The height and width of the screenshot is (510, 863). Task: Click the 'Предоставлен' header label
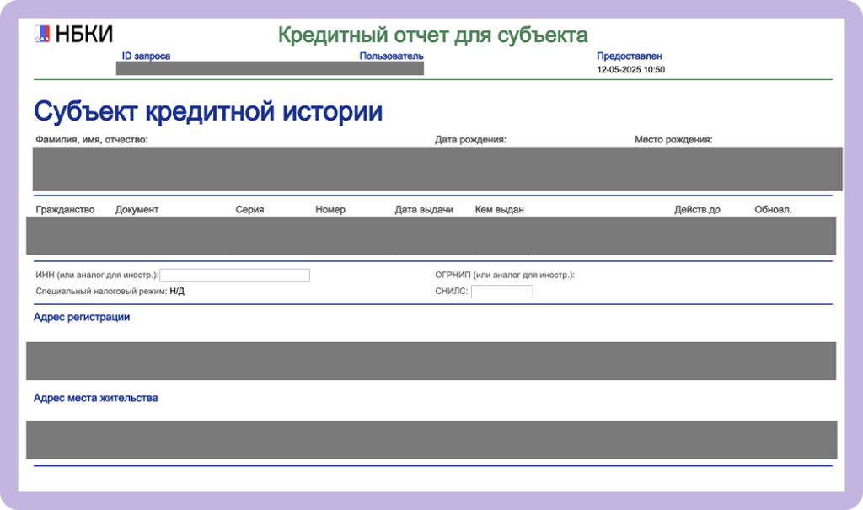pos(629,56)
